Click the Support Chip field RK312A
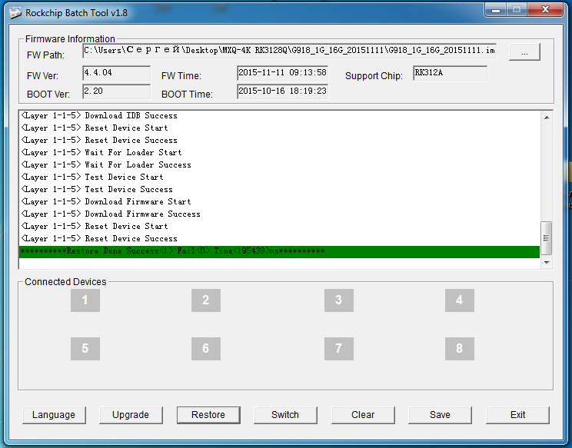572x448 pixels. click(450, 73)
